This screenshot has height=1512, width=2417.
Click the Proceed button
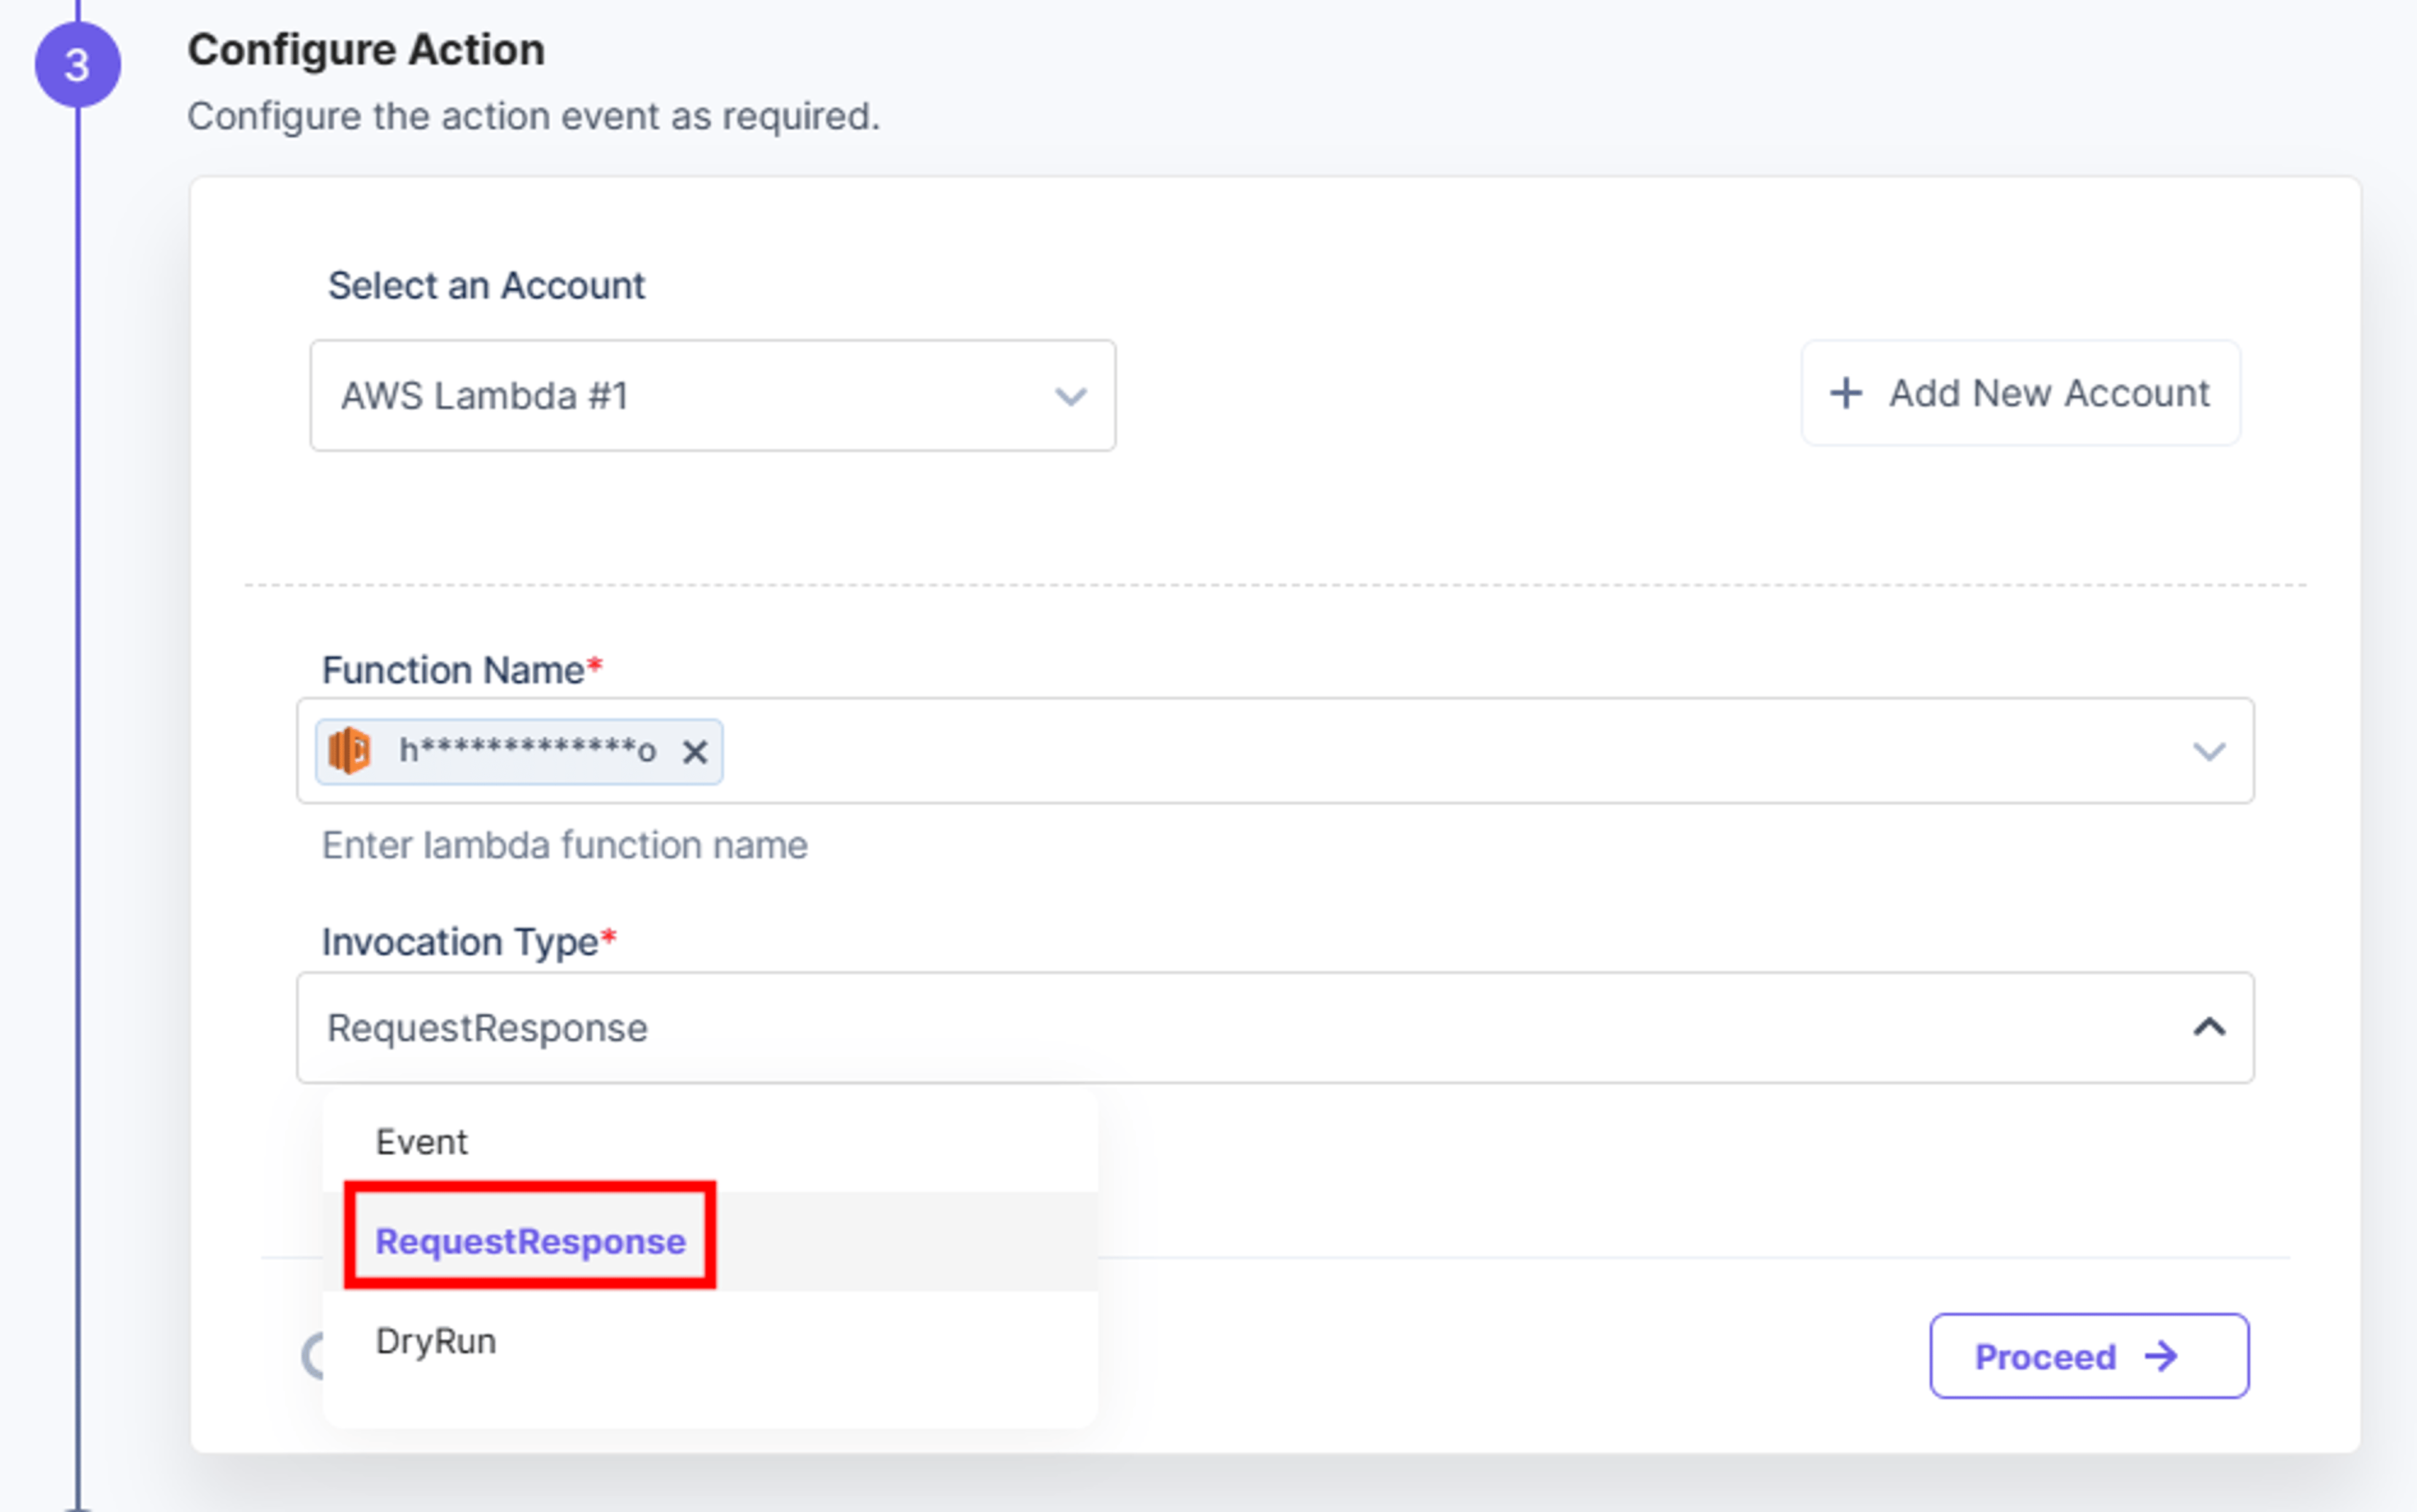coord(2089,1356)
